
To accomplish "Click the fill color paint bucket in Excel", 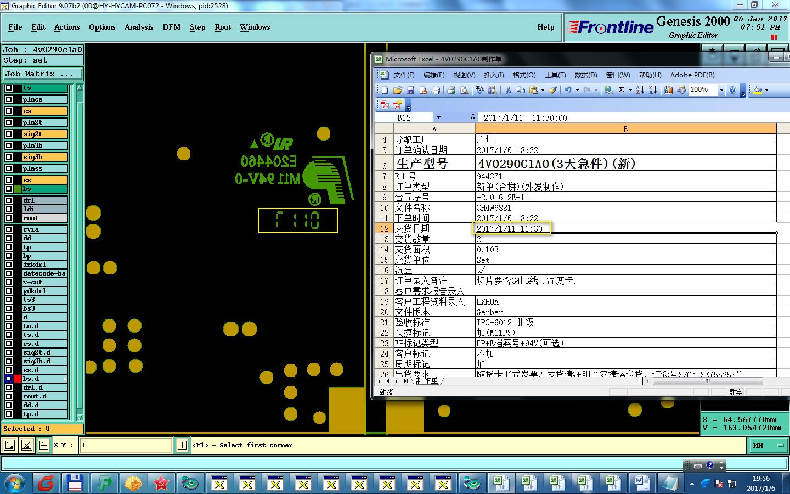I will click(x=758, y=90).
